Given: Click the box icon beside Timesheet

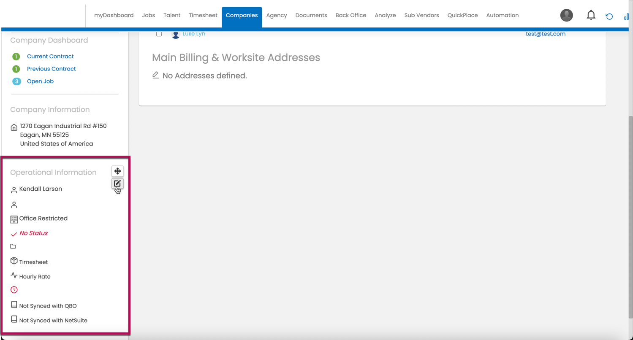Looking at the screenshot, I should (14, 261).
